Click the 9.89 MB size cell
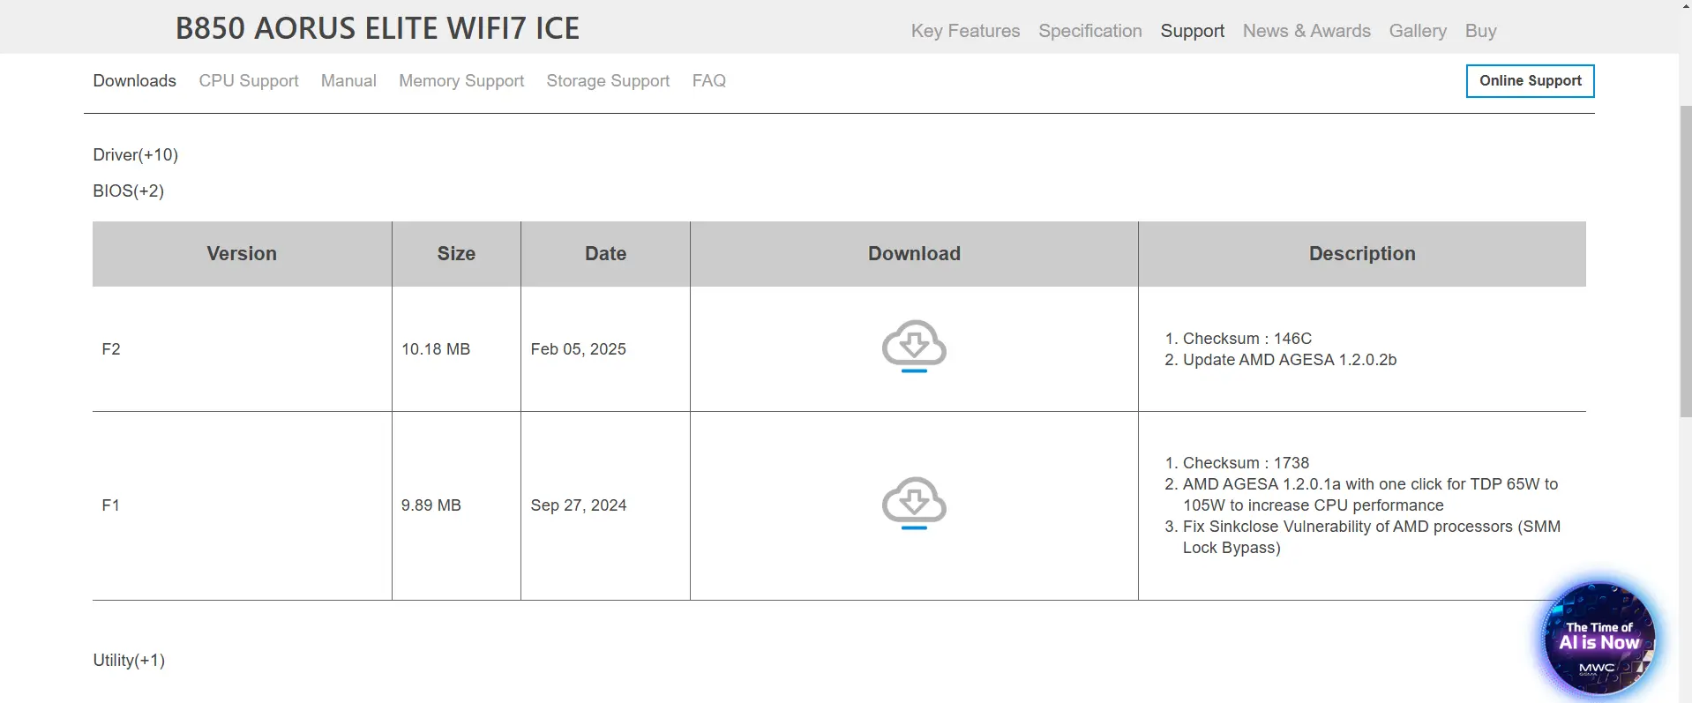 coord(456,505)
